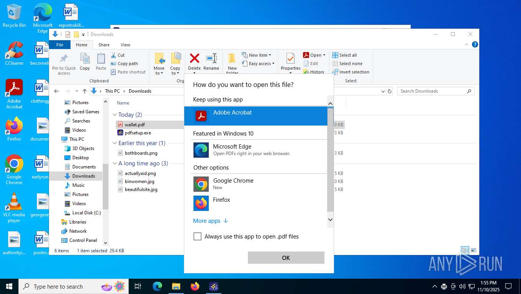Screen dimensions: 521x294
Task: Switch to the View ribbon tab
Action: pos(125,45)
